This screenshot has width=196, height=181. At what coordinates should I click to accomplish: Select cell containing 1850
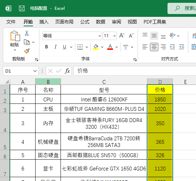[x=160, y=99]
